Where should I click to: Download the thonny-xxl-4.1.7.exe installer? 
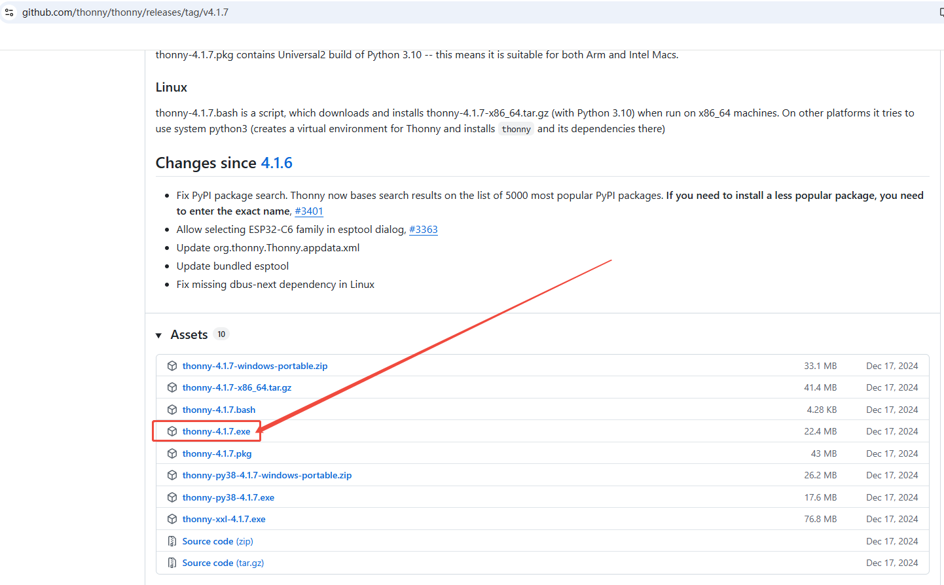pos(224,519)
